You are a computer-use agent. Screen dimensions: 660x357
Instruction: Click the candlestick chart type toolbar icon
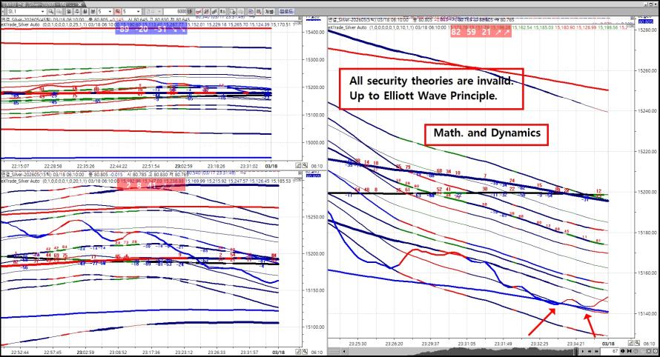[x=207, y=11]
